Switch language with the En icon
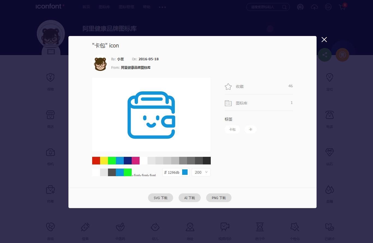 coord(328,7)
